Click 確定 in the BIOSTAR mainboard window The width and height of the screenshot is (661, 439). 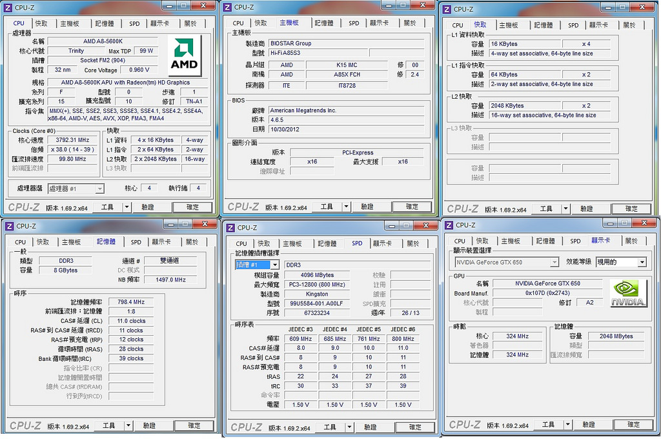click(x=412, y=207)
